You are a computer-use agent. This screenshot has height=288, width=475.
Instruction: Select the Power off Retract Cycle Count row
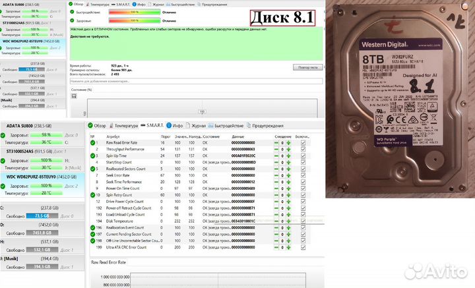pyautogui.click(x=200, y=208)
